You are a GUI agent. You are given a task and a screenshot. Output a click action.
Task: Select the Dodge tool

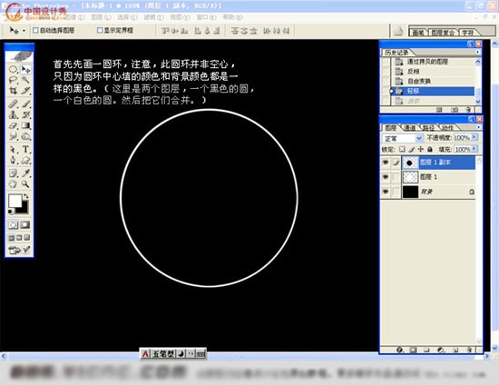25,136
